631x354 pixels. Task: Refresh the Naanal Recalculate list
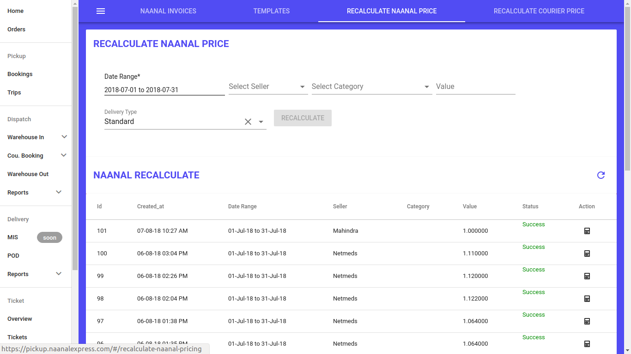[x=601, y=175]
